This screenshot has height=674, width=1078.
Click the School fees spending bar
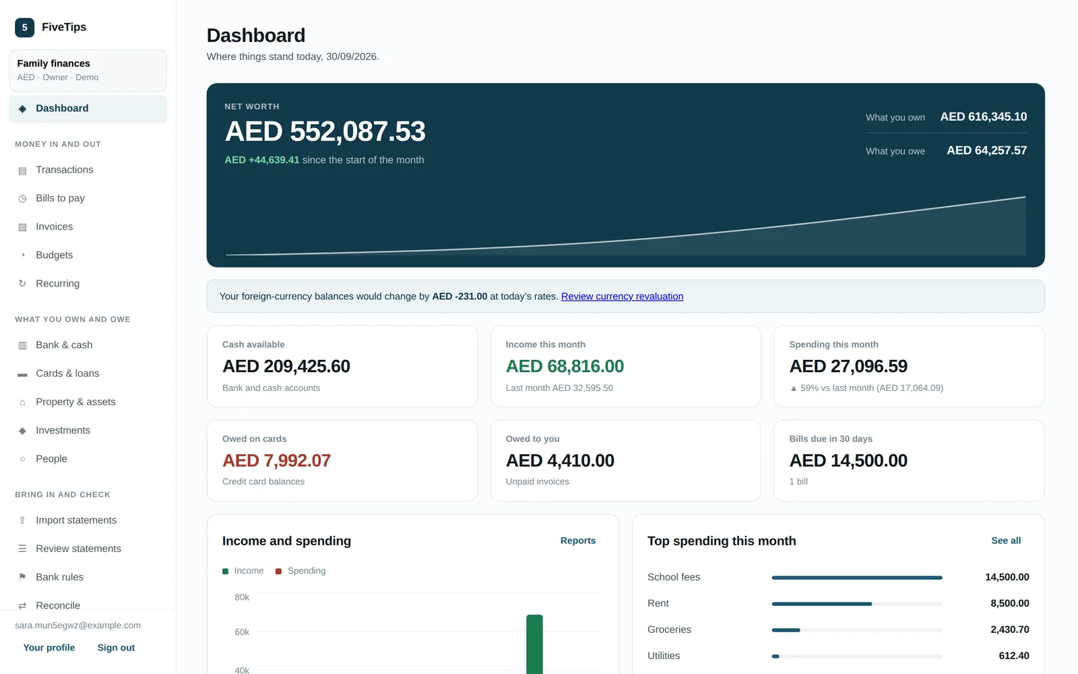856,578
